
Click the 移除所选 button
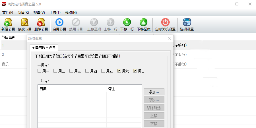click(154, 108)
